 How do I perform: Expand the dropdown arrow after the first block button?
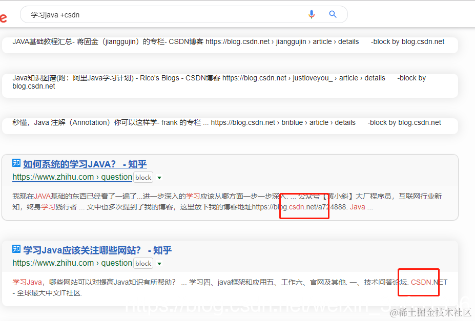159,177
